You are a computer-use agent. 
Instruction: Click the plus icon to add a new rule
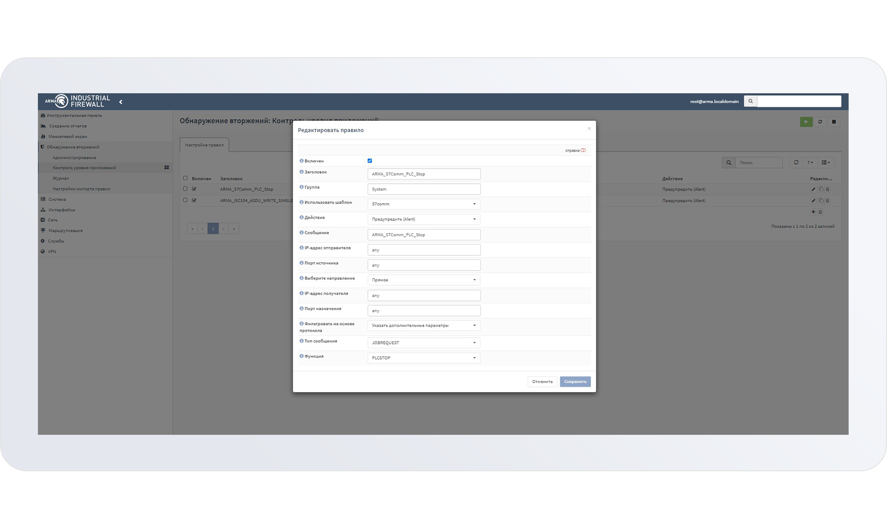tap(813, 212)
